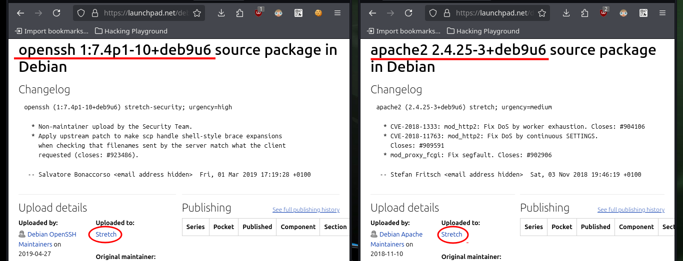Viewport: 683px width, 261px height.
Task: Click Section column header in openssh Publishing table
Action: (335, 227)
